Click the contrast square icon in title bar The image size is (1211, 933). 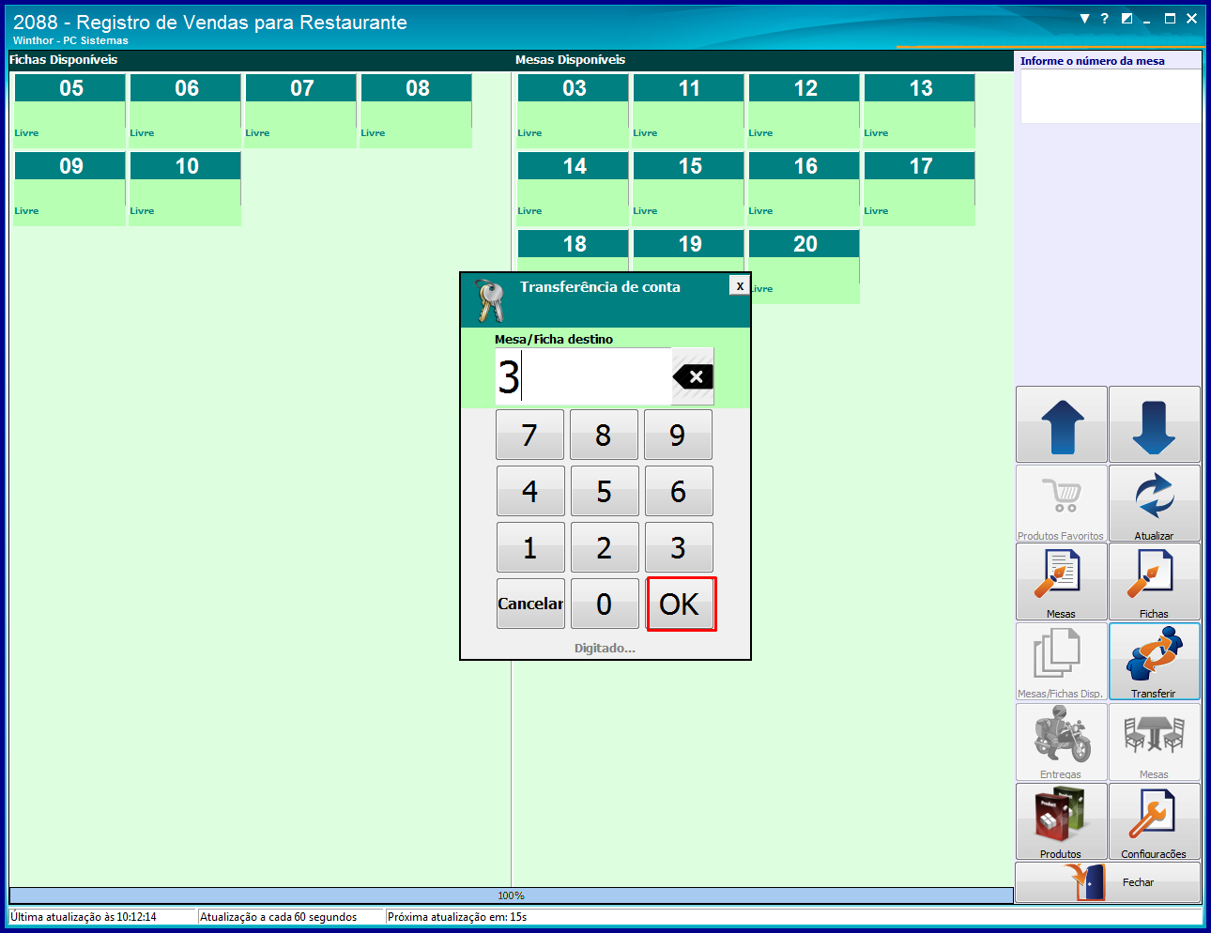point(1127,19)
